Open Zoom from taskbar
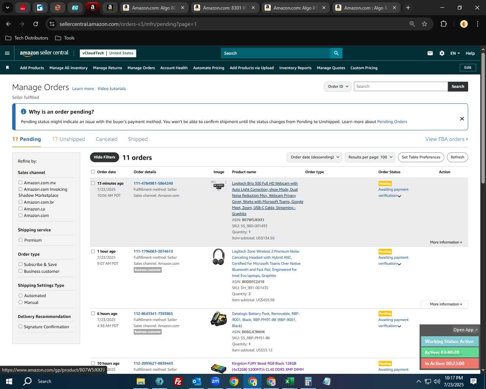486x389 pixels. click(215, 381)
